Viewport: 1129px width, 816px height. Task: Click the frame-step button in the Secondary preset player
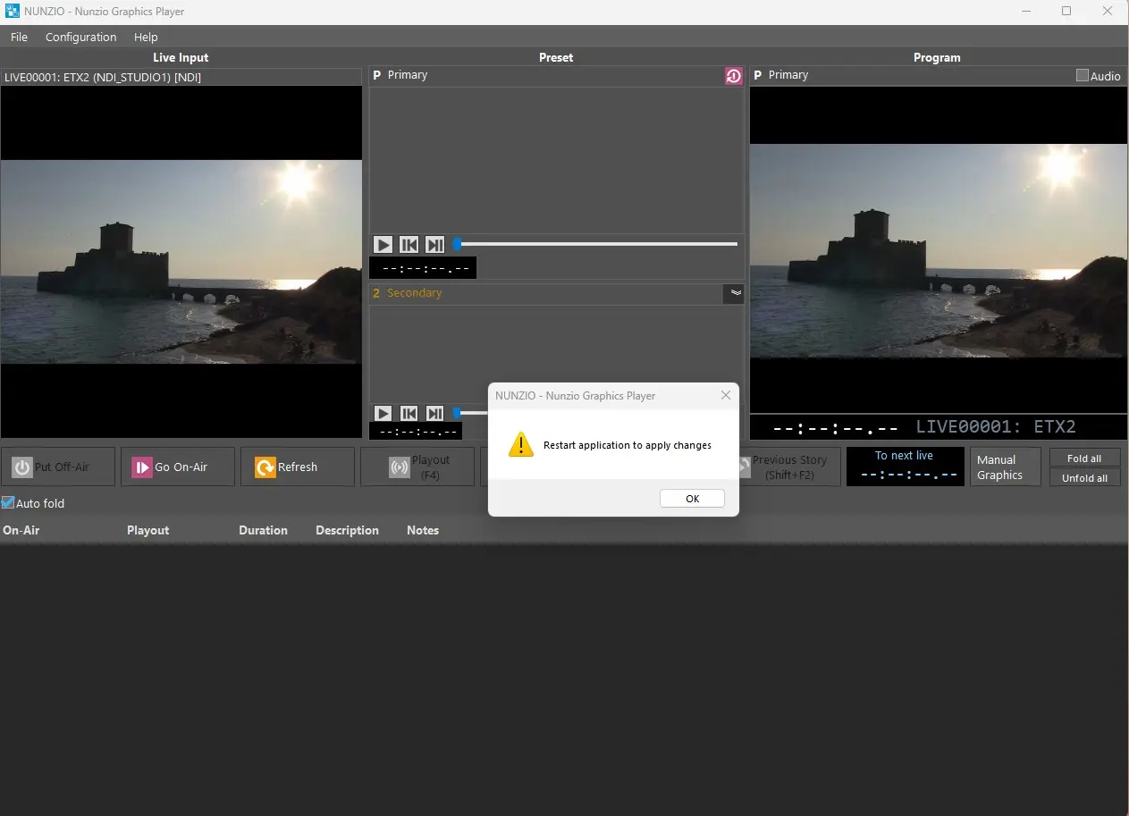[434, 413]
